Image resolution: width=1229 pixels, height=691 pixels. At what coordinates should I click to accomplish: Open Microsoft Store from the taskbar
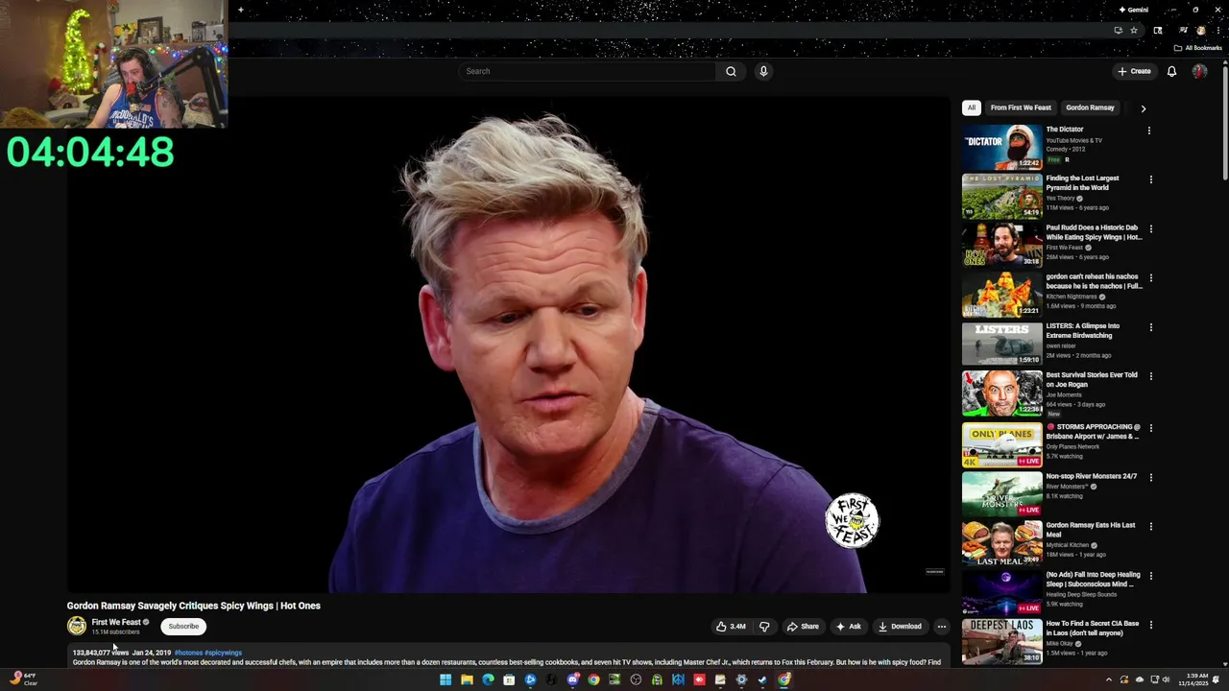click(x=509, y=679)
